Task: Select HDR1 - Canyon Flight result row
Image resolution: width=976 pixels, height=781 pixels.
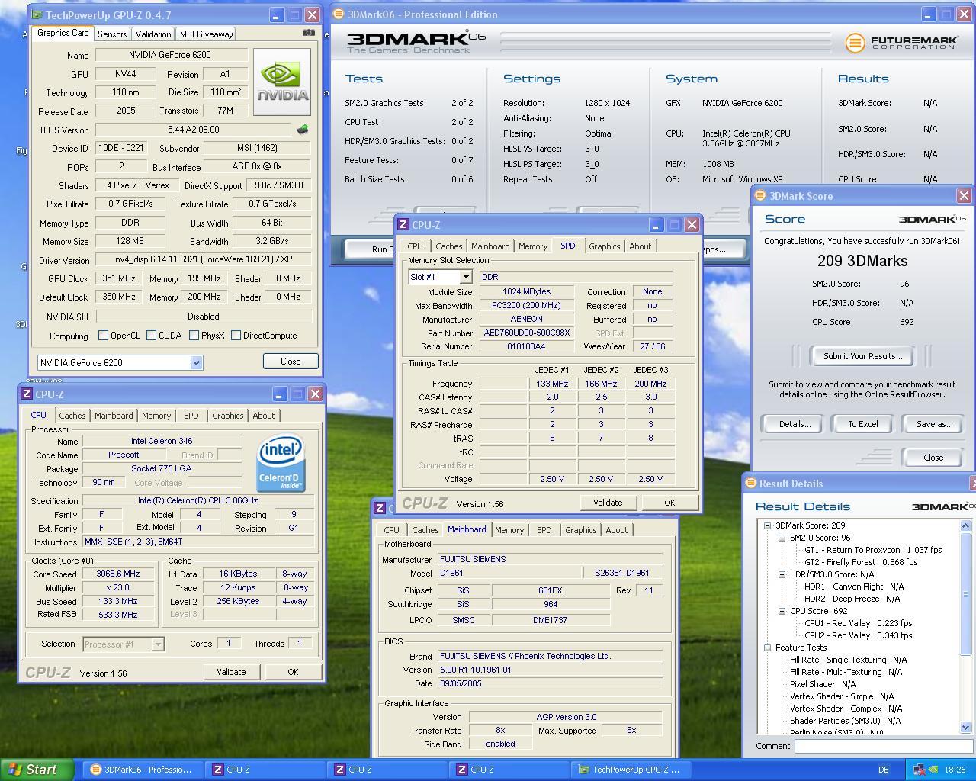Action: click(853, 587)
